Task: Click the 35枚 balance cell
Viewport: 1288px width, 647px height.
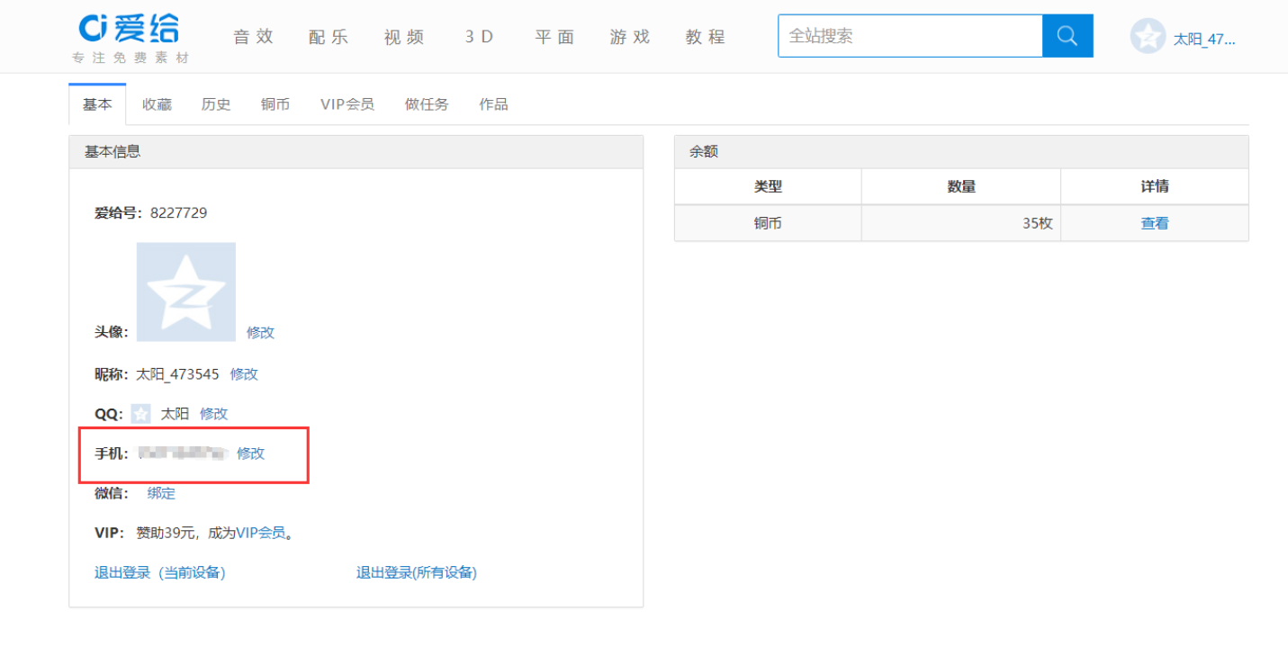Action: [x=961, y=223]
